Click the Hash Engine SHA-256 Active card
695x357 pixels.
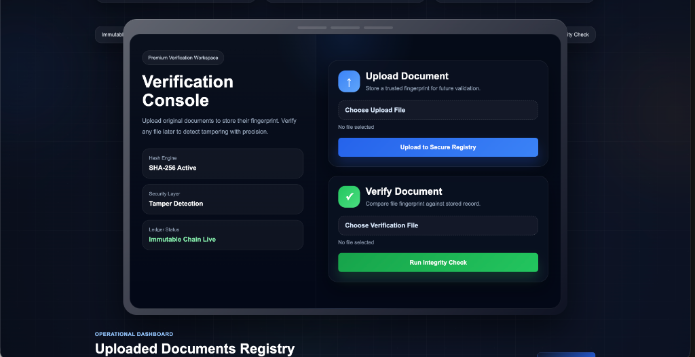[x=223, y=163]
